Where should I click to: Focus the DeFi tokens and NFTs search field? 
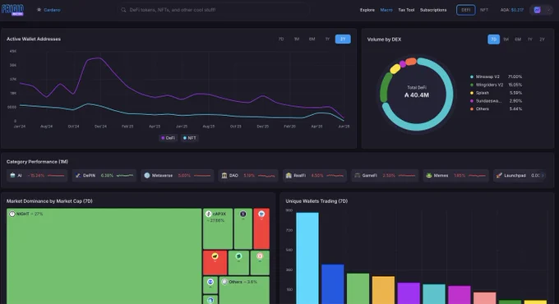(214, 10)
